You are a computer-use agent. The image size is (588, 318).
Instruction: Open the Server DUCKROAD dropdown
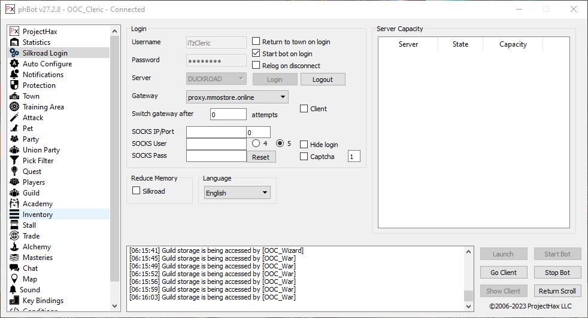click(x=216, y=78)
